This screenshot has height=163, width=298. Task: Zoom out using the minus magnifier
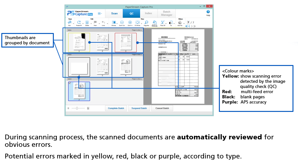tap(122, 23)
